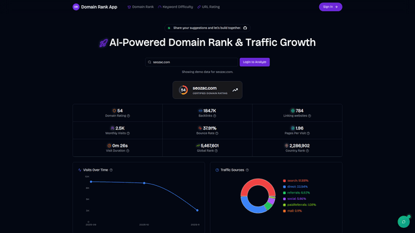Viewport: 415px width, 233px height.
Task: Click the blue direct legend swatch
Action: 285,187
